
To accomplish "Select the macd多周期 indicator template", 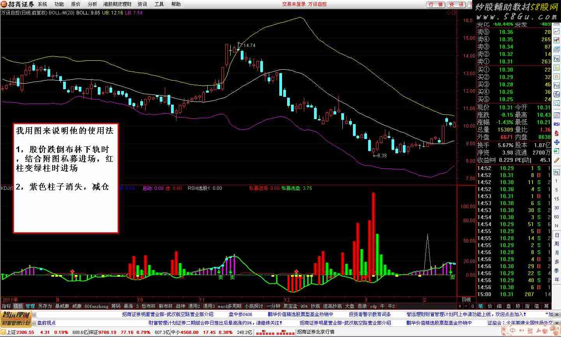I will [229, 306].
